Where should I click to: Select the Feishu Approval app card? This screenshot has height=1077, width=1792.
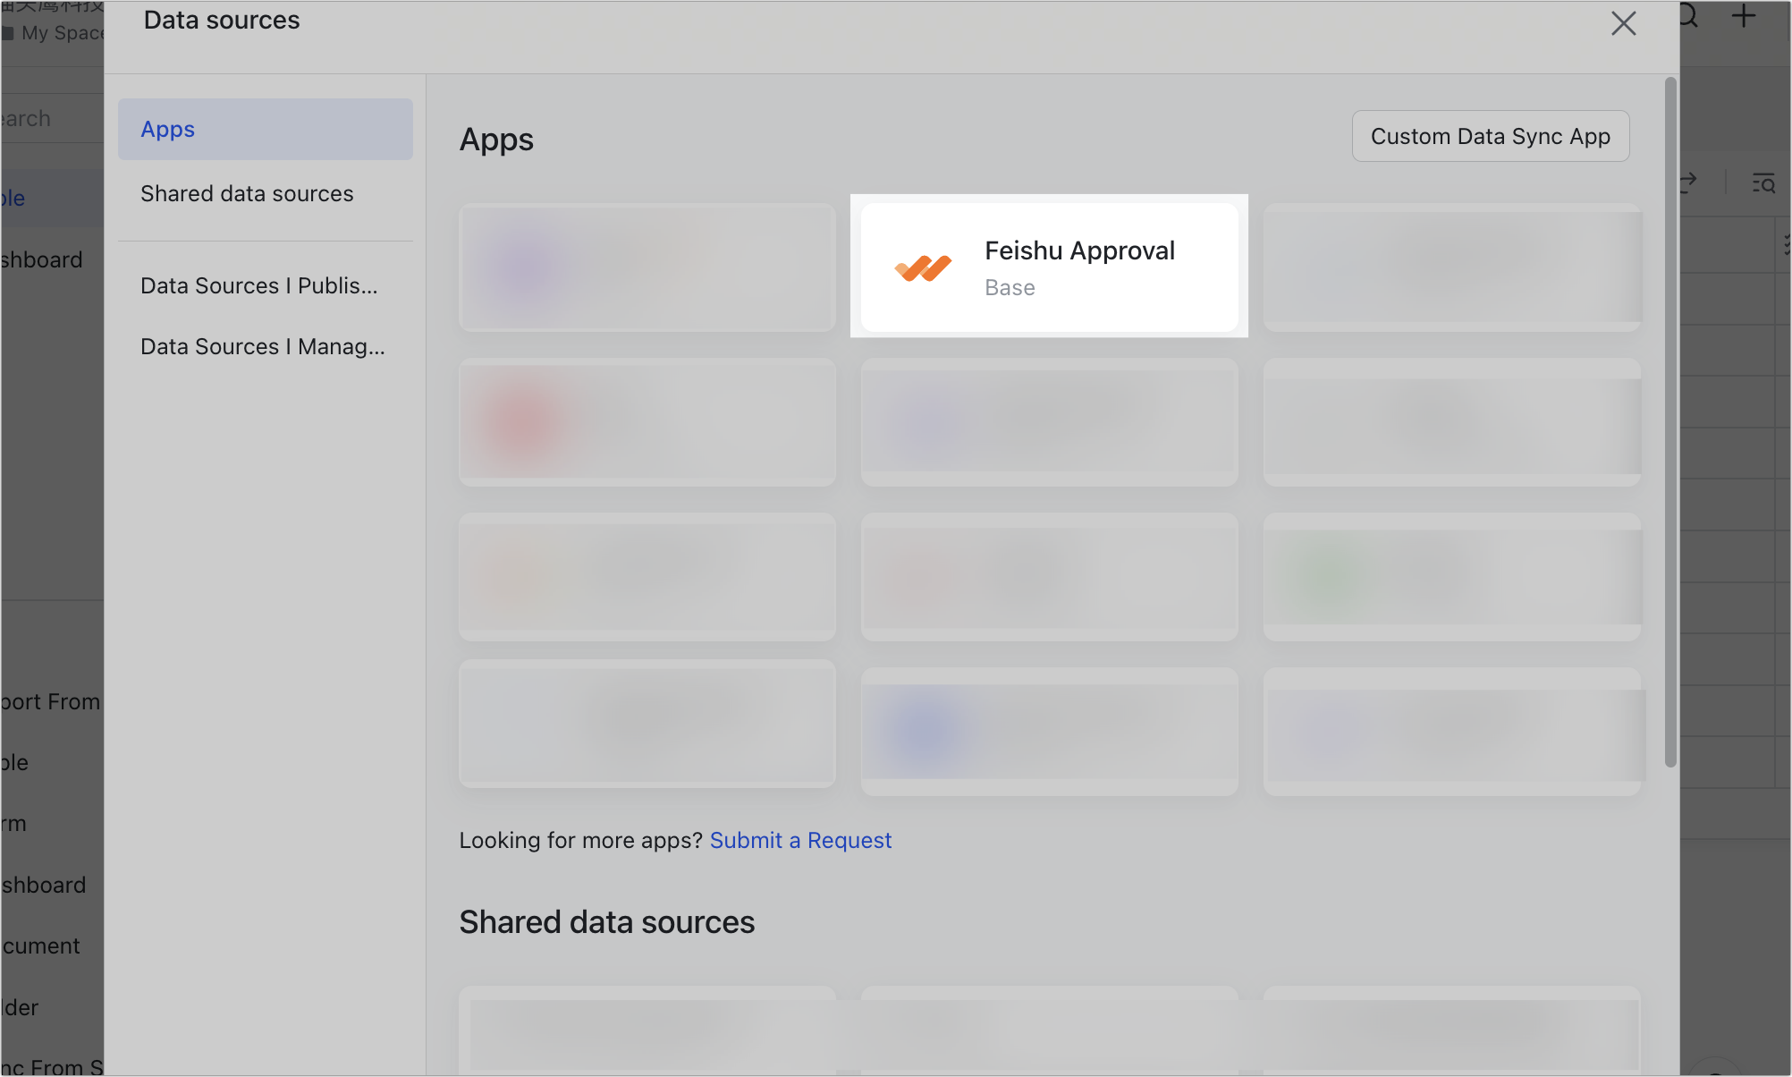coord(1049,267)
